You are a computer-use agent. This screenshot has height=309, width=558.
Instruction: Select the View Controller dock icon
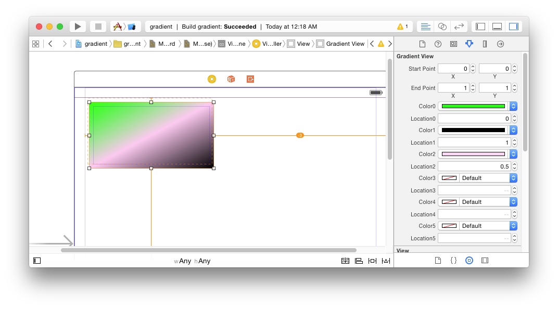[212, 79]
